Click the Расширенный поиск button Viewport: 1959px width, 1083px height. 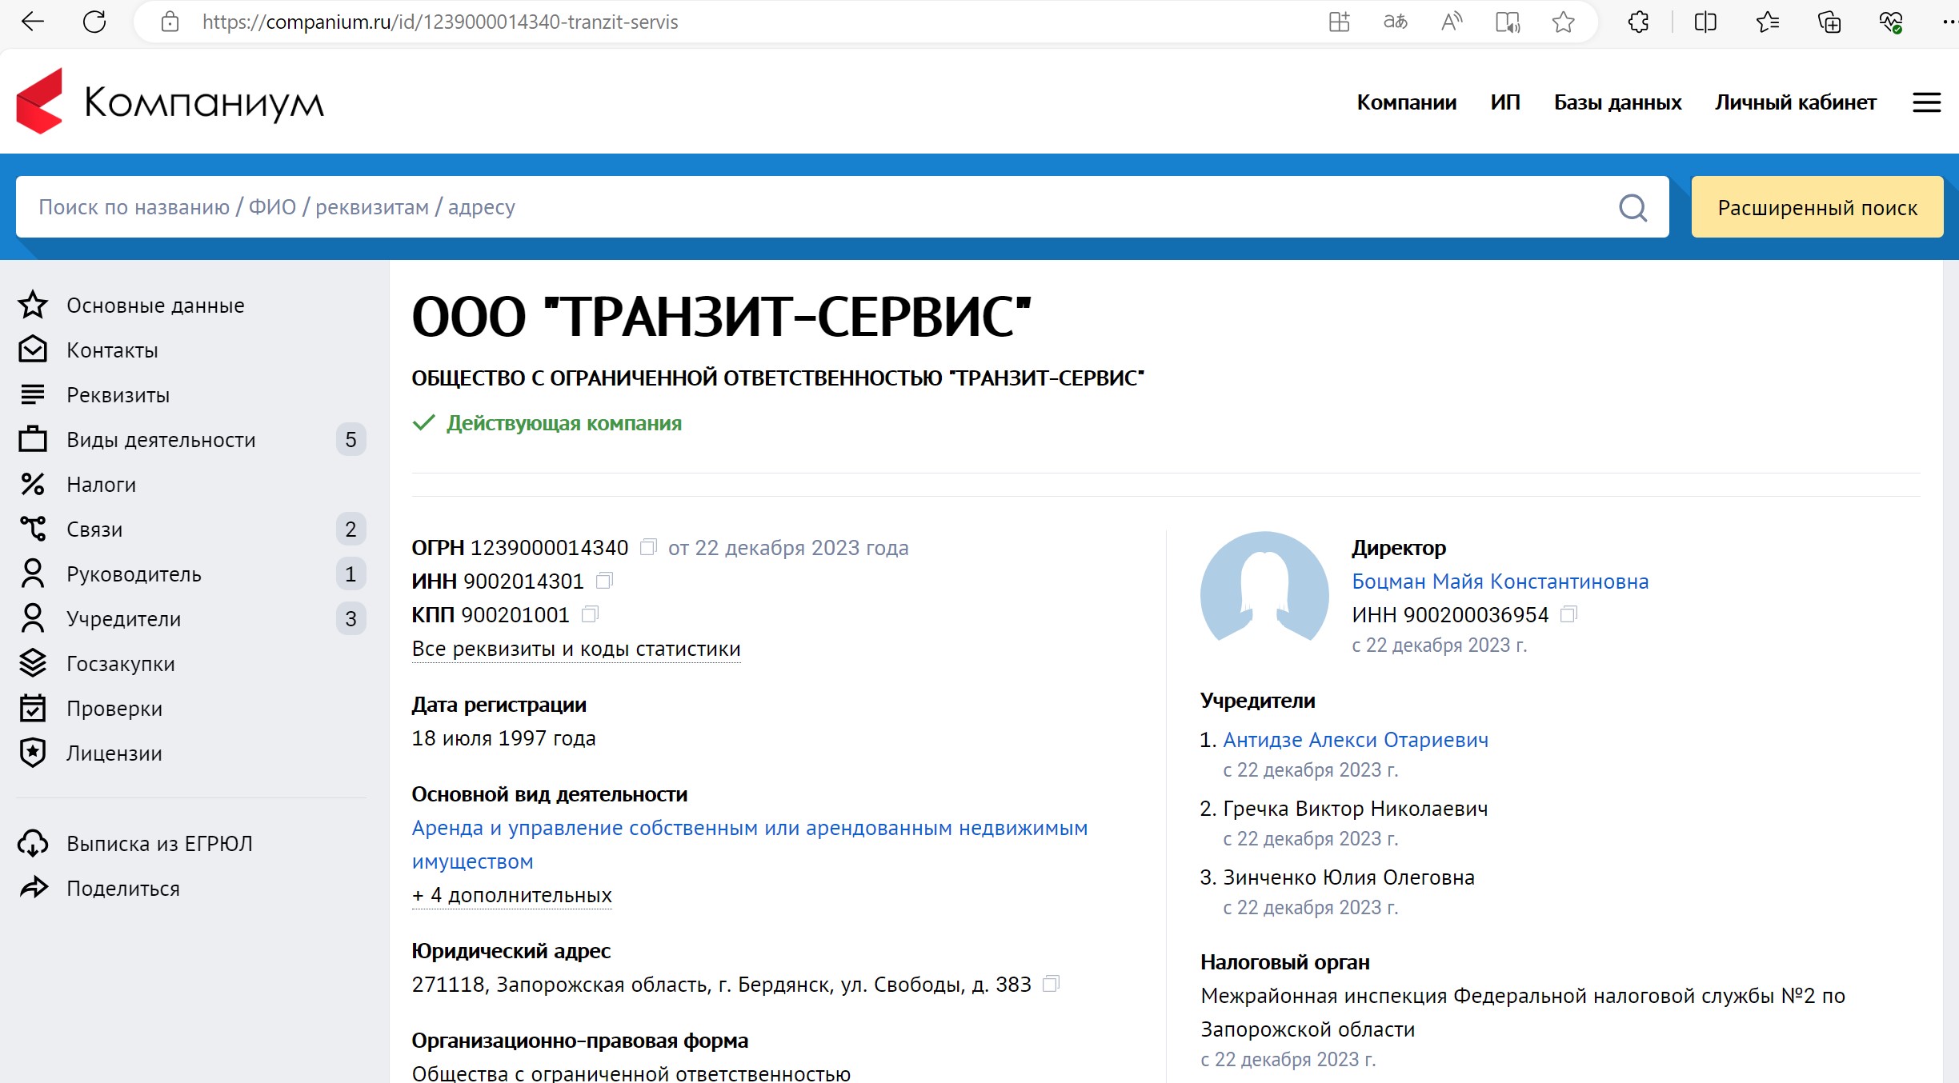1817,207
